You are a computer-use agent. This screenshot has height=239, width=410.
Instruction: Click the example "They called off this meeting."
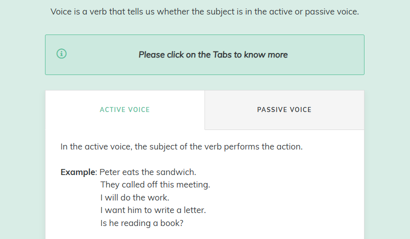pos(155,185)
